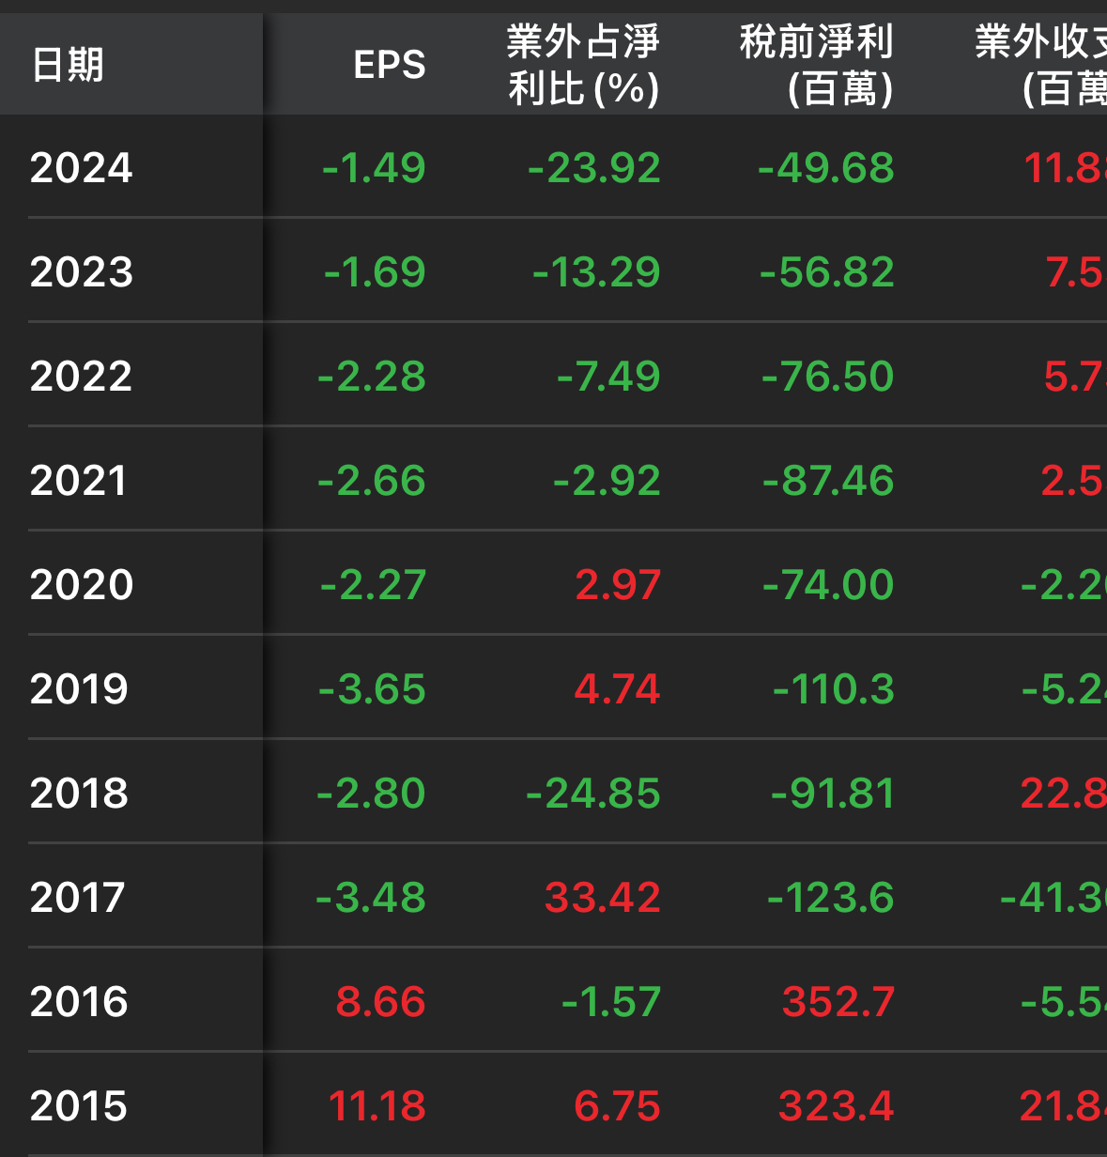Tap the 業外占淨利比 (%) column header

(x=583, y=65)
